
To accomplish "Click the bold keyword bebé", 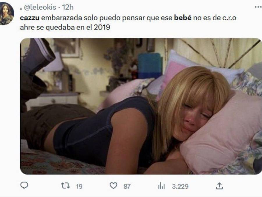I will click(x=183, y=18).
